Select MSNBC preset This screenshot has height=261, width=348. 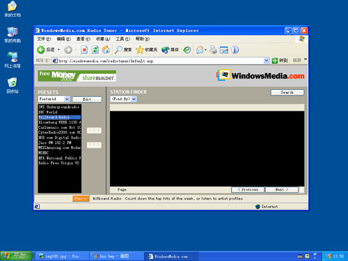pyautogui.click(x=59, y=153)
